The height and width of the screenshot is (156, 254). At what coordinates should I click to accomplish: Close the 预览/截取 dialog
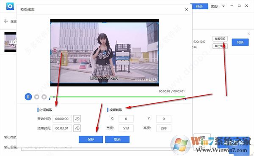point(187,10)
